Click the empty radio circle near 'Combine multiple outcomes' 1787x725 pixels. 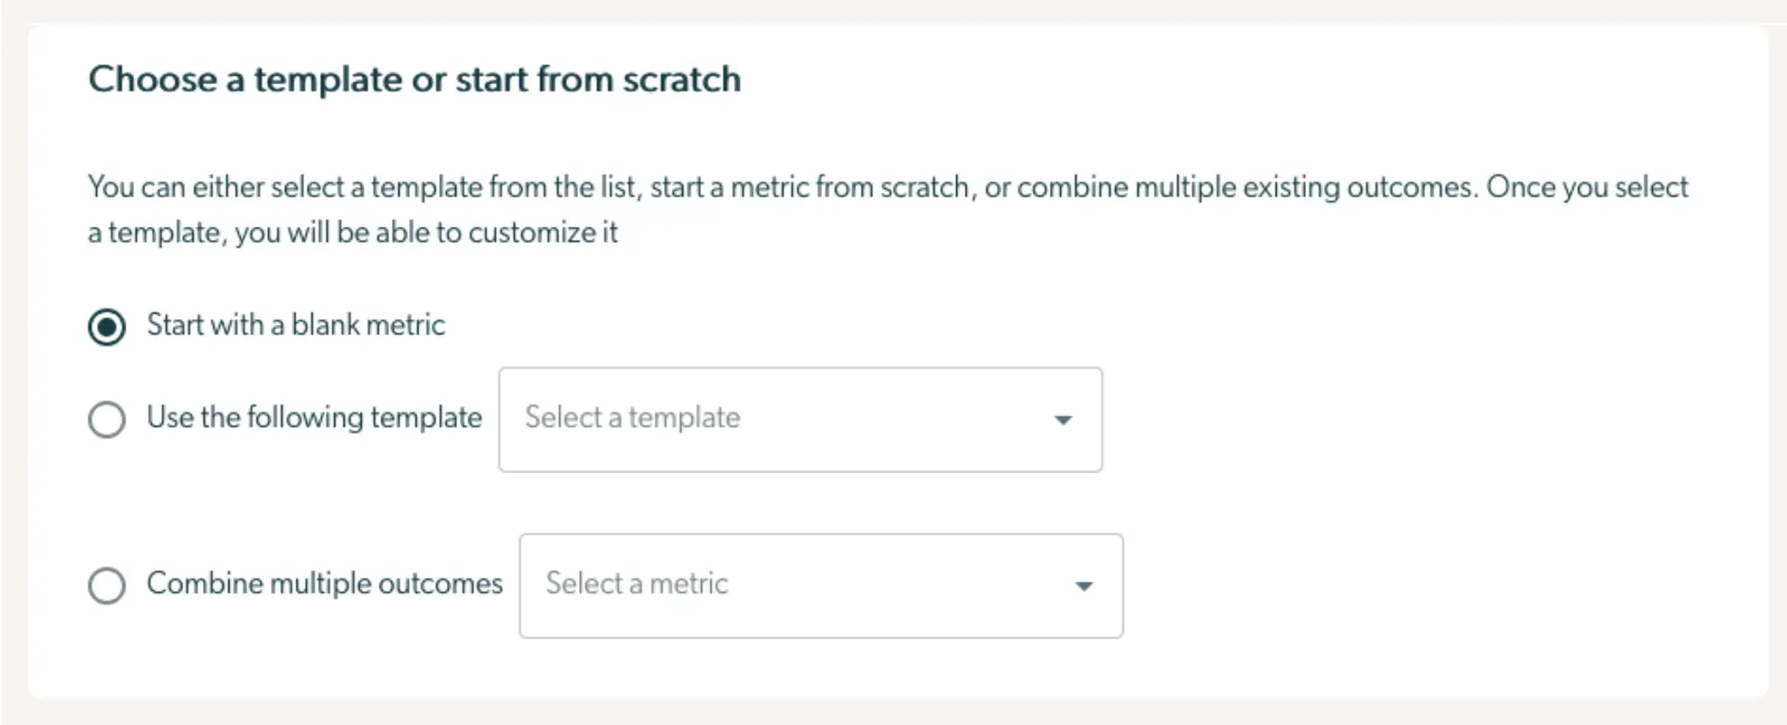click(106, 585)
